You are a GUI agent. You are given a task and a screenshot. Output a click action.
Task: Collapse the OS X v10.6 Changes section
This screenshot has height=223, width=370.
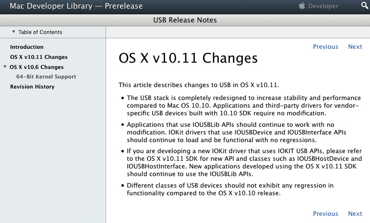click(4, 67)
